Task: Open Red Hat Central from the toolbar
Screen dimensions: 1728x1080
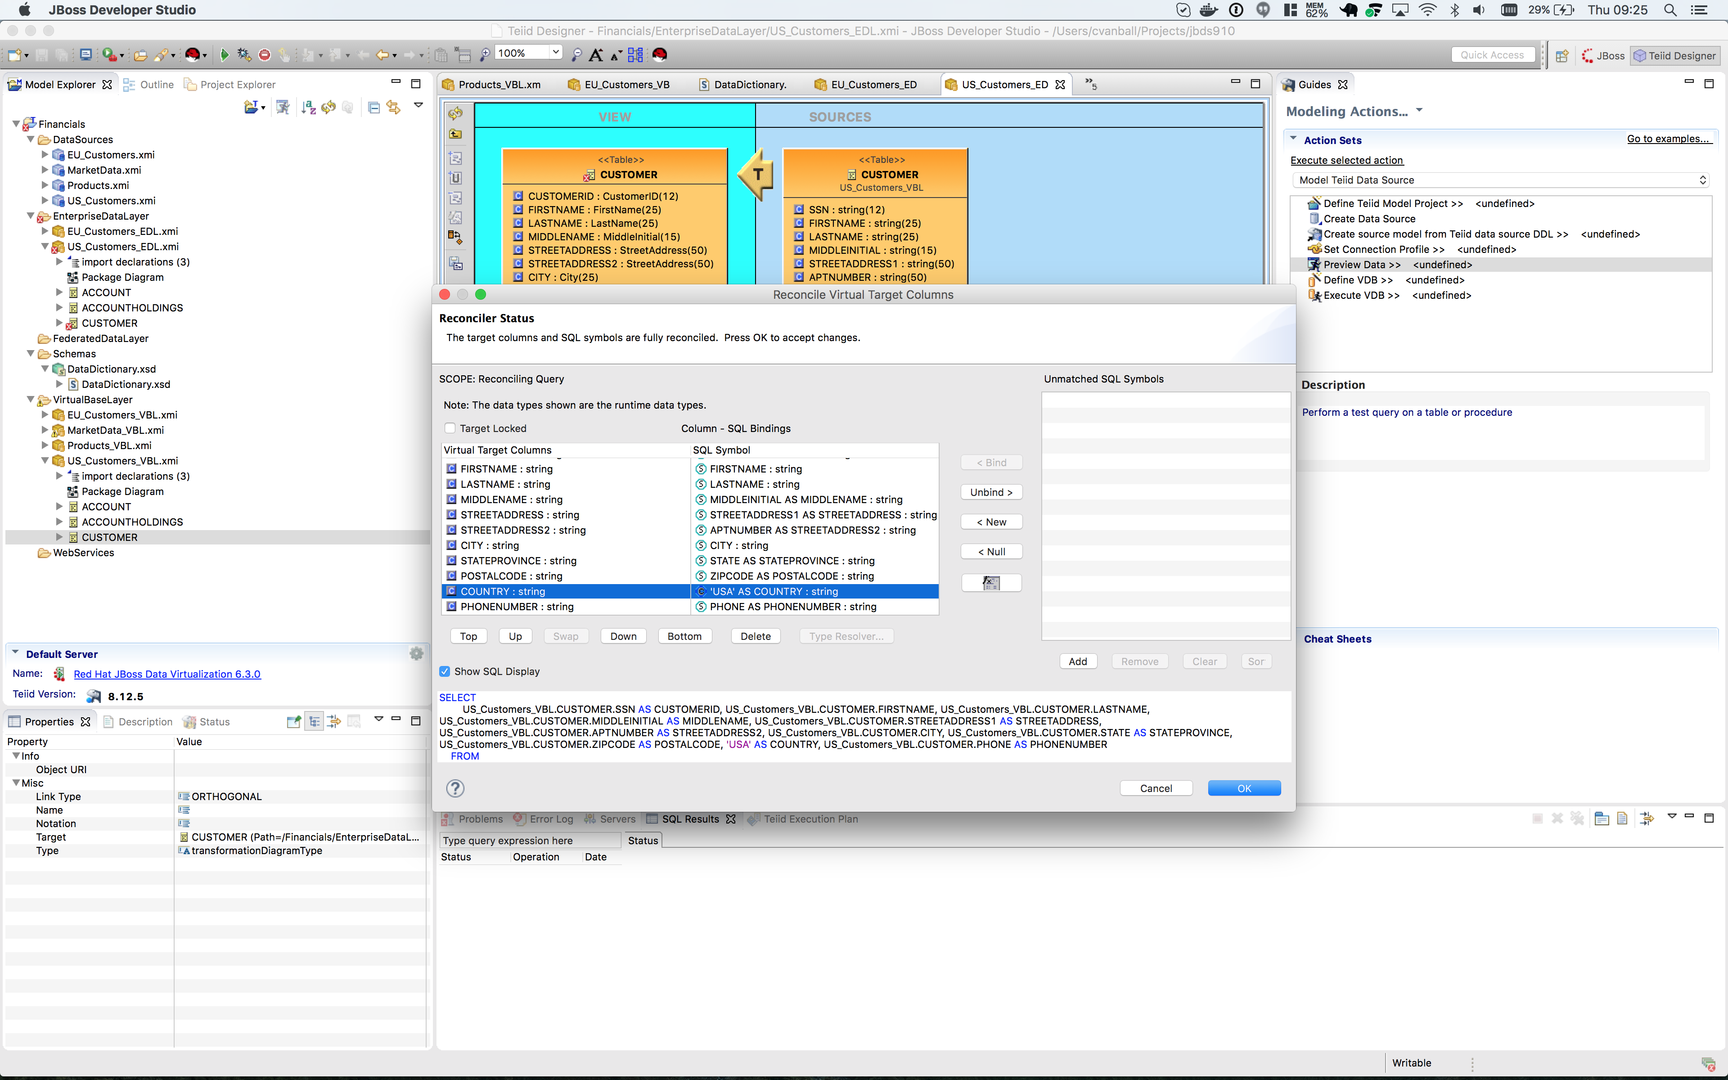Action: tap(660, 54)
